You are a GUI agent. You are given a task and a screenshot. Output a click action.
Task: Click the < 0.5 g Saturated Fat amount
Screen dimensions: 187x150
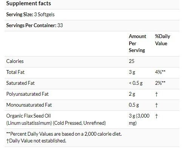[x=136, y=83]
